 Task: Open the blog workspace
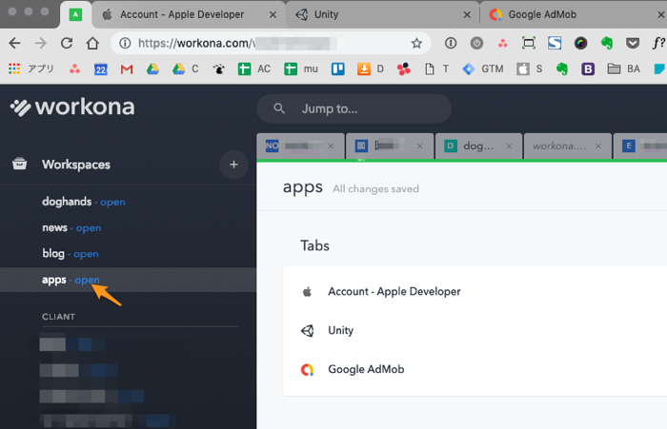click(53, 254)
